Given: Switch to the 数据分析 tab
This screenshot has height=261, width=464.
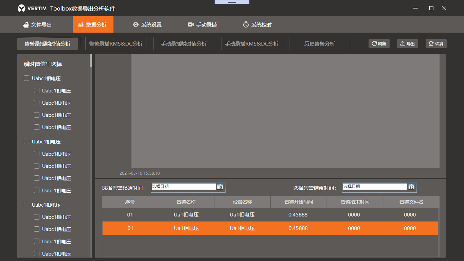Looking at the screenshot, I should tap(93, 24).
